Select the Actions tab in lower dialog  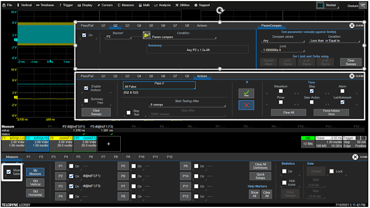(202, 76)
